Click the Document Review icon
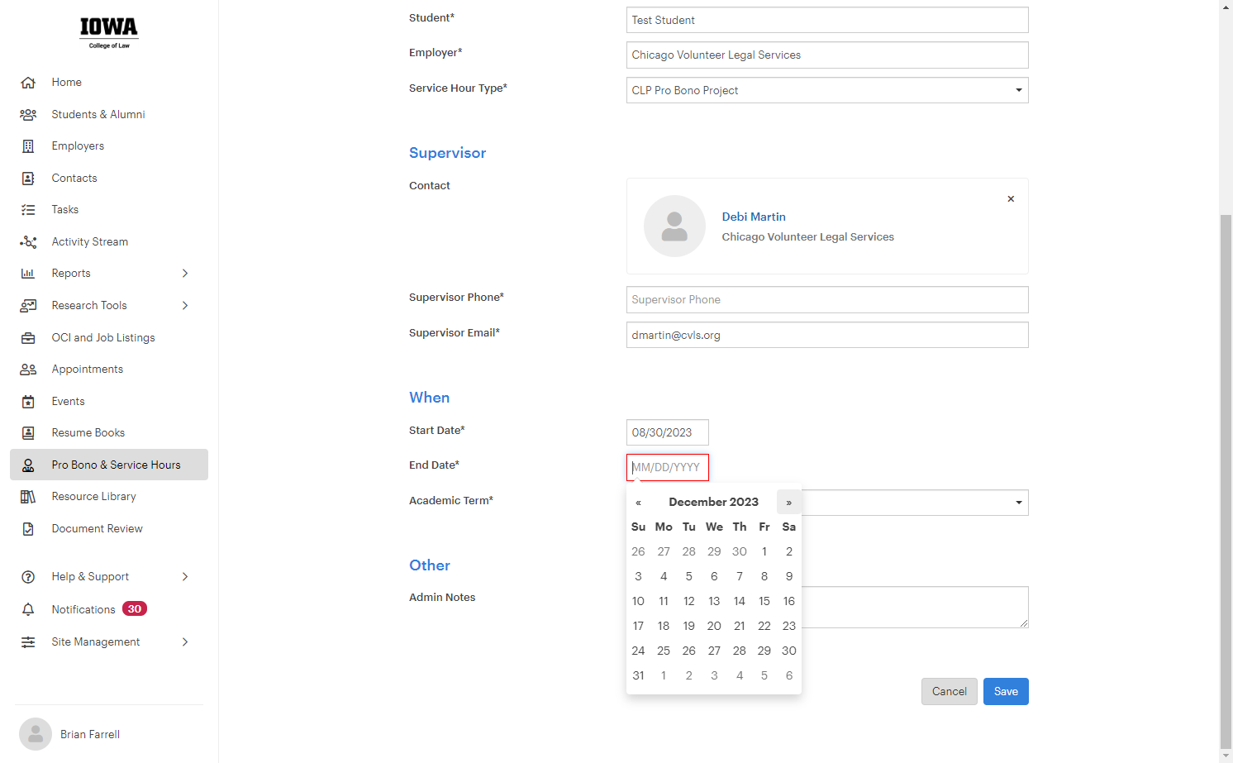Screen dimensions: 1233x763 28,528
